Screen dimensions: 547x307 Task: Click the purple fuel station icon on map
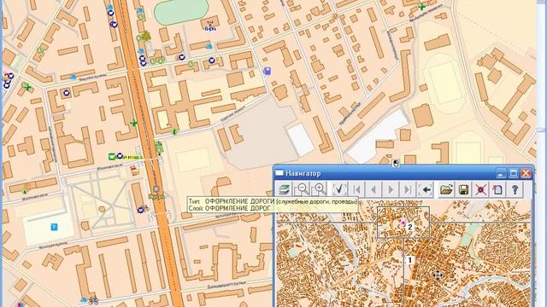[267, 72]
